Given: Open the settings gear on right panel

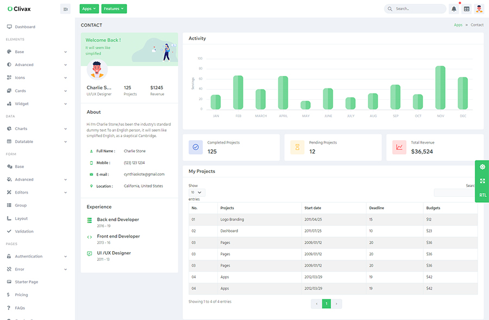Looking at the screenshot, I should click(x=482, y=167).
